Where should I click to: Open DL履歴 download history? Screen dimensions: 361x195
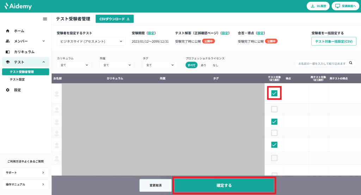[318, 6]
